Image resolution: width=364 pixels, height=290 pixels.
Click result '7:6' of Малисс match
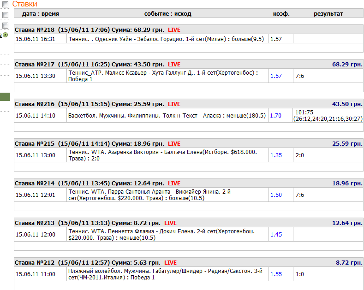(300, 76)
